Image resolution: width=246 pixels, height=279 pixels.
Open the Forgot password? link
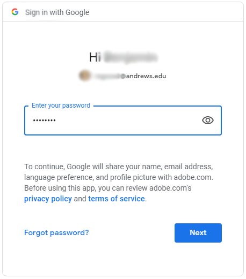click(56, 232)
